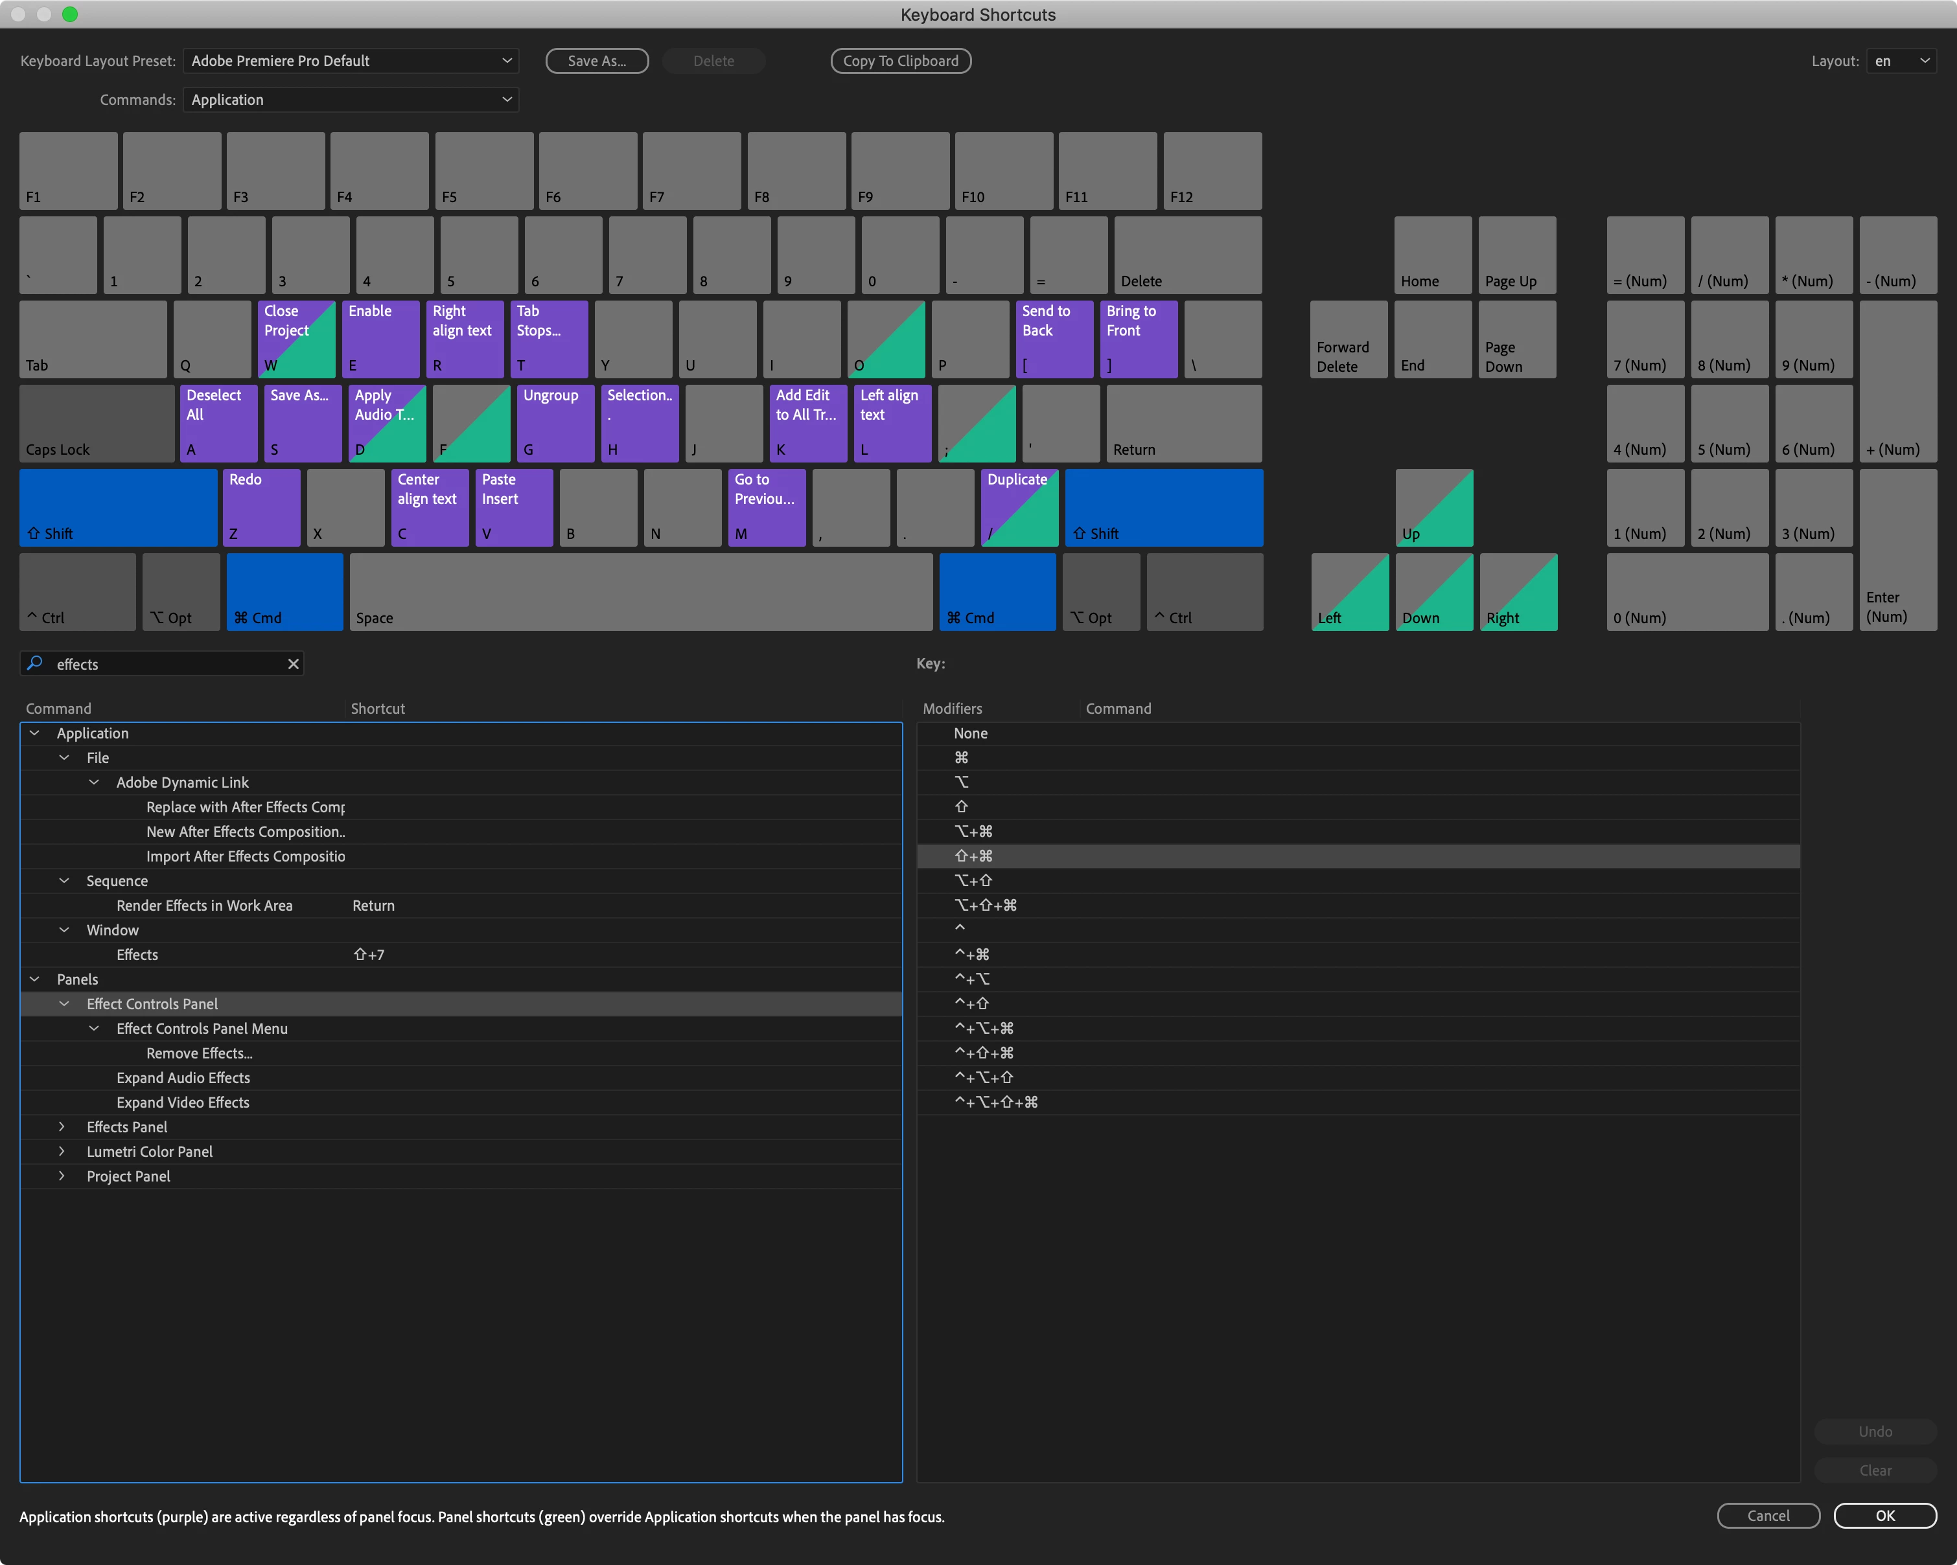
Task: Click the Duplicate slash key
Action: (1019, 507)
